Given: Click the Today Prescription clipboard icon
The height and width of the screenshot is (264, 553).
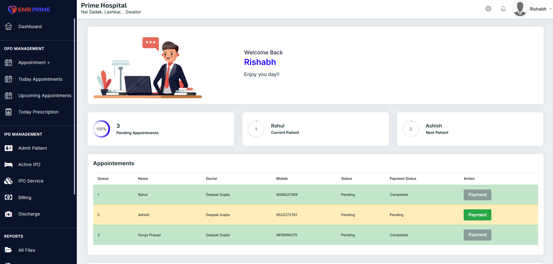Looking at the screenshot, I should coord(8,112).
